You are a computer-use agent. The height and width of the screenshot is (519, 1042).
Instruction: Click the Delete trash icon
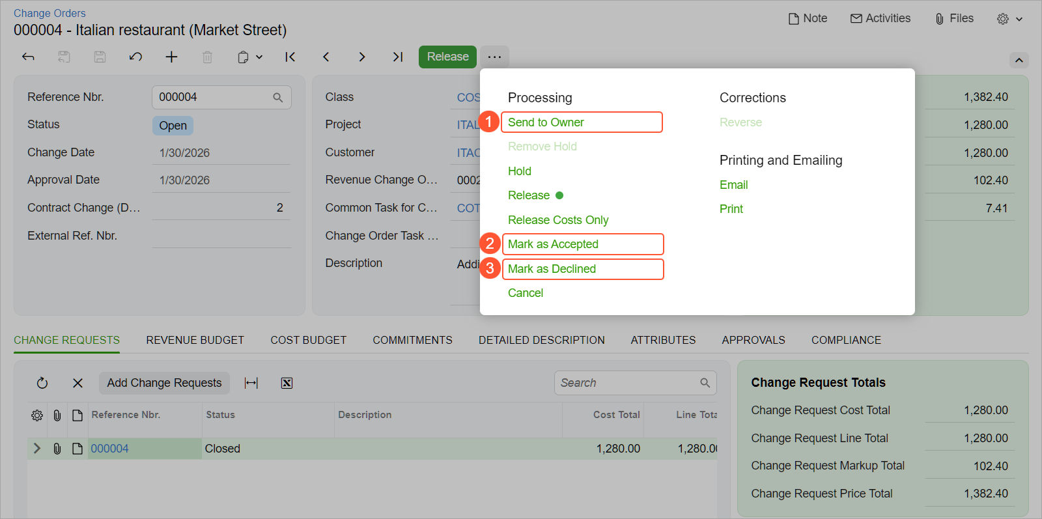(x=207, y=57)
